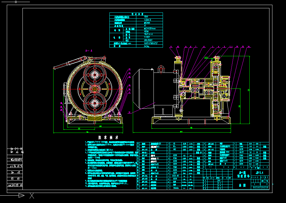Select the center hatch pattern of the drum shaft
Image resolution: width=286 pixels, height=203 pixels.
[x=95, y=89]
